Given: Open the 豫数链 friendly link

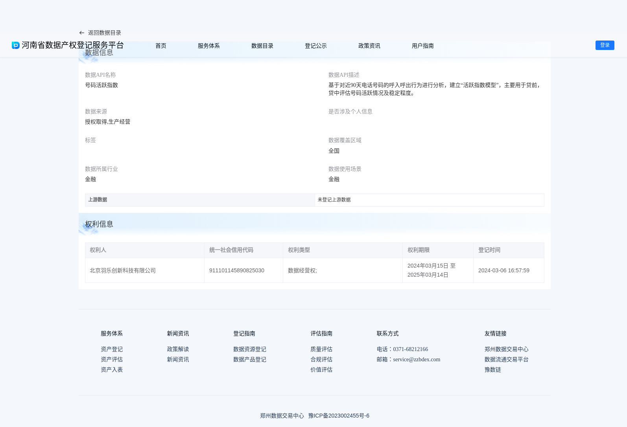Looking at the screenshot, I should (x=493, y=370).
